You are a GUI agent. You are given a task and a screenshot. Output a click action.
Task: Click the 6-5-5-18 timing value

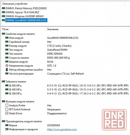(x=88, y=85)
